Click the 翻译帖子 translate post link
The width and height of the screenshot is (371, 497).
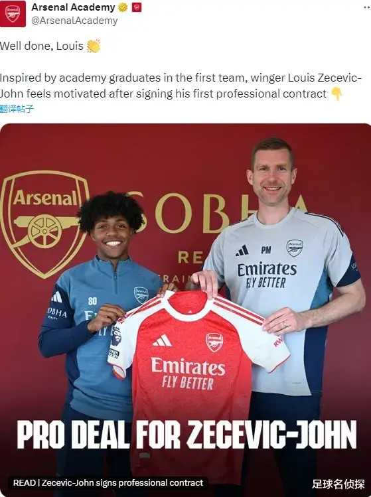[x=17, y=109]
